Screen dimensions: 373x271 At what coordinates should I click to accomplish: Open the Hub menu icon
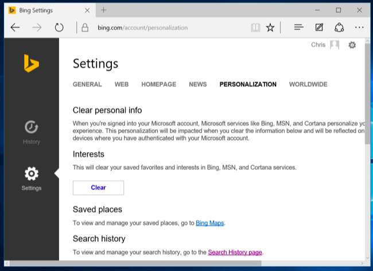[298, 28]
